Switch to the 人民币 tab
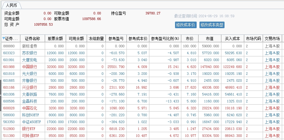 12,5
